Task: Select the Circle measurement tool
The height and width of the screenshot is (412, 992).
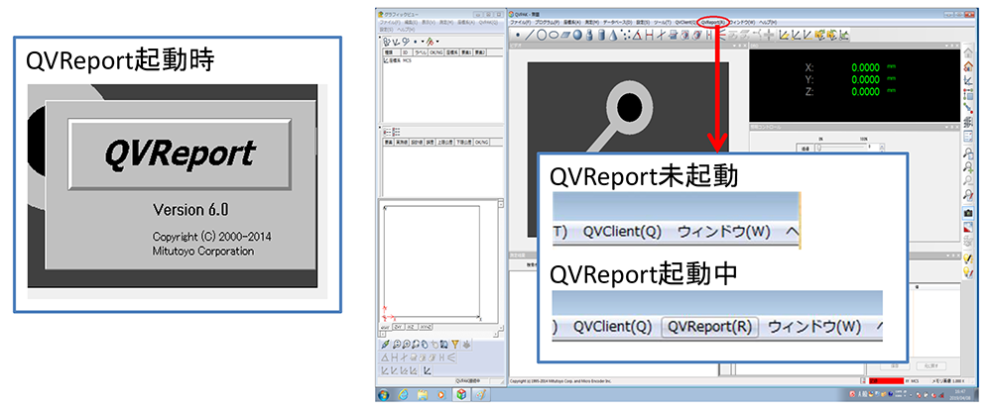Action: pos(542,36)
